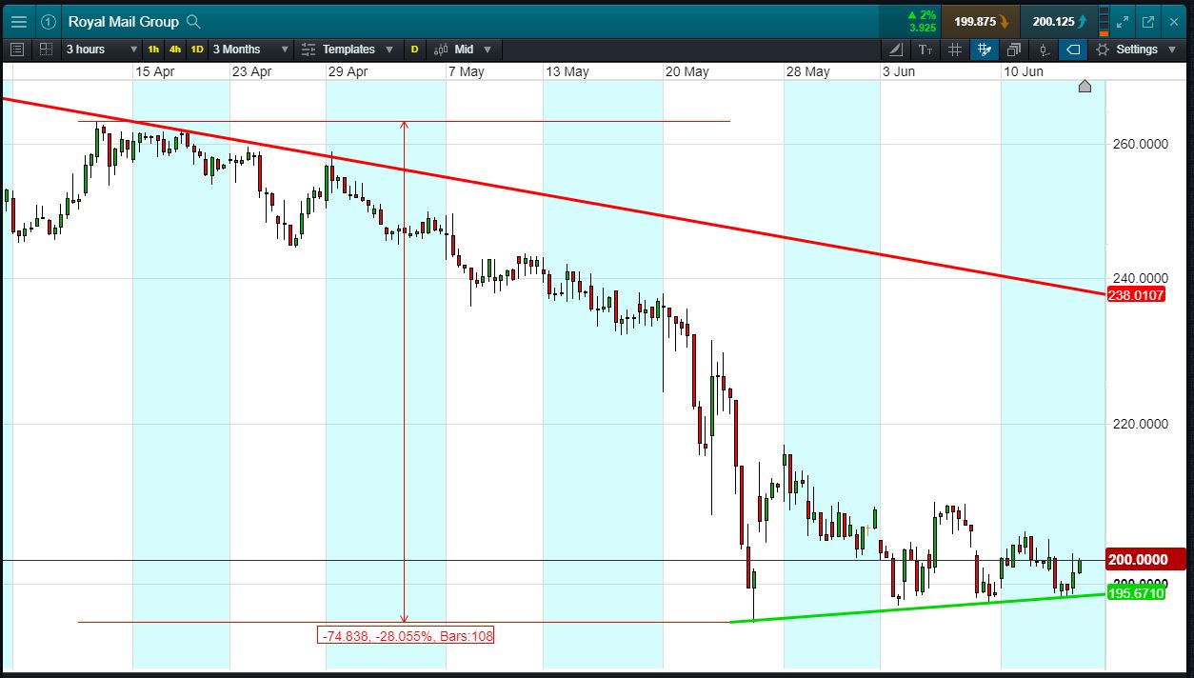Image resolution: width=1194 pixels, height=678 pixels.
Task: Click the 28 May date label
Action: 808,71
